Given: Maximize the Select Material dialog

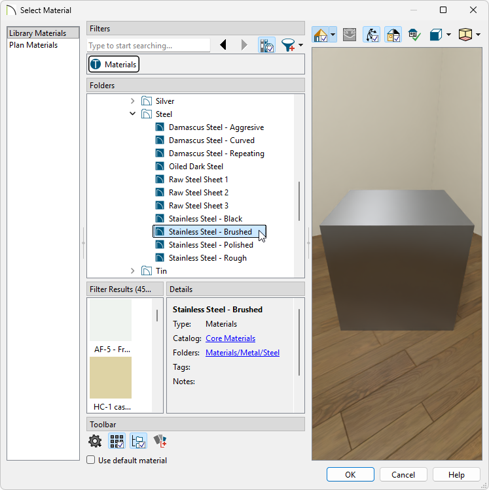Looking at the screenshot, I should 443,10.
